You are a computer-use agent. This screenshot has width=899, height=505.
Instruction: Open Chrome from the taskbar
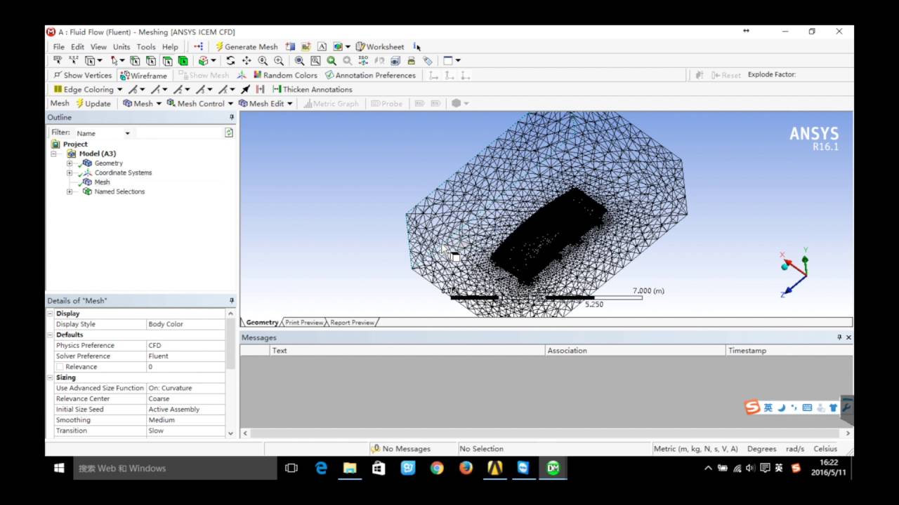[x=437, y=468]
